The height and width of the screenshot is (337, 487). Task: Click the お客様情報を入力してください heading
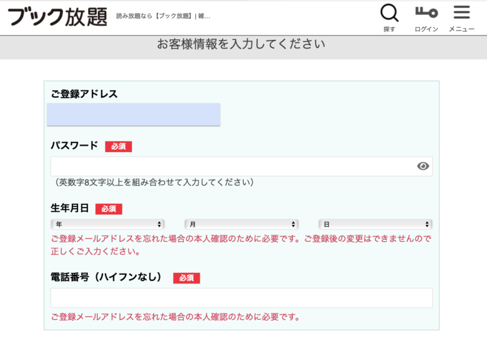241,44
